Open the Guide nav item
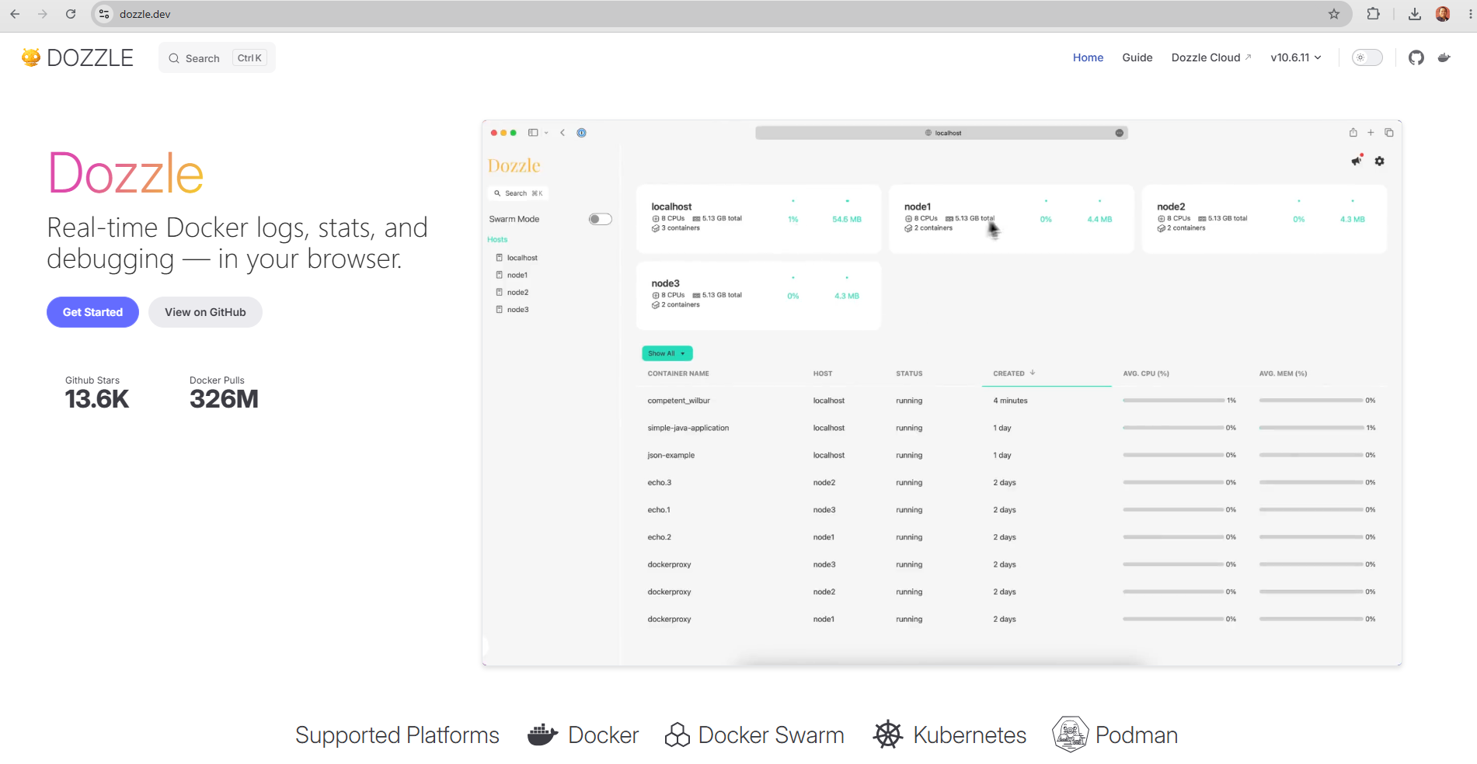 point(1137,57)
